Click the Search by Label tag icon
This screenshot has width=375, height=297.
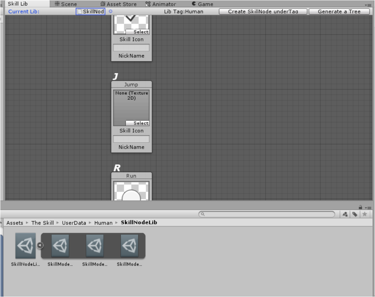click(x=355, y=214)
